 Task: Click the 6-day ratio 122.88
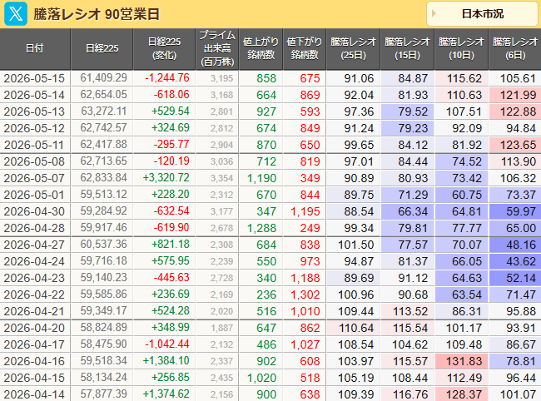(518, 111)
